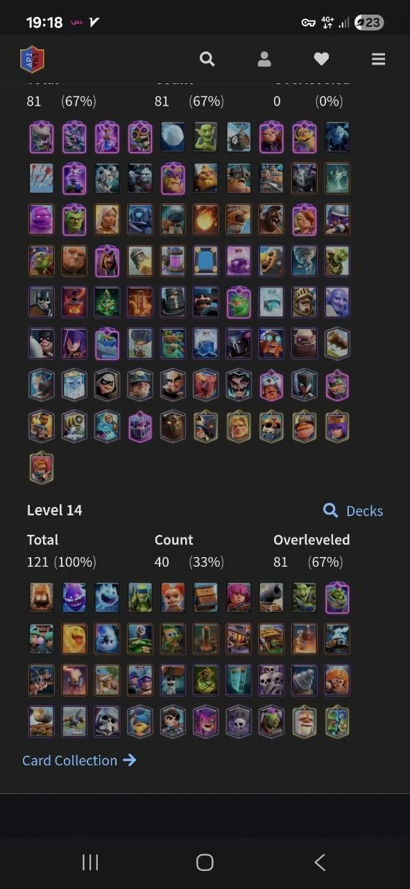This screenshot has width=410, height=889.
Task: Select the Giant Snowball card
Action: [x=173, y=138]
